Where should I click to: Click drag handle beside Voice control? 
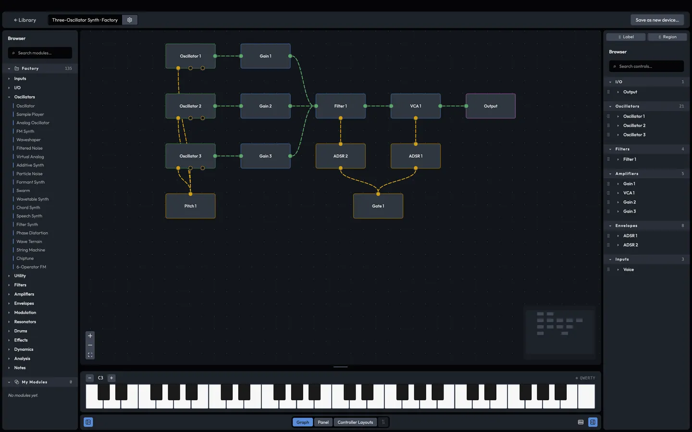pyautogui.click(x=608, y=270)
